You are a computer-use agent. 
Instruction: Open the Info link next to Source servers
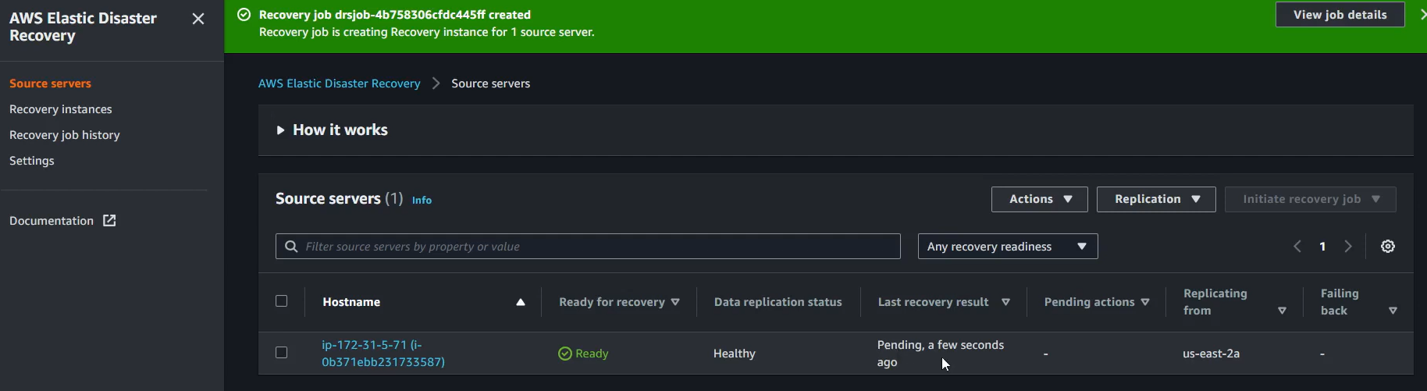click(422, 201)
